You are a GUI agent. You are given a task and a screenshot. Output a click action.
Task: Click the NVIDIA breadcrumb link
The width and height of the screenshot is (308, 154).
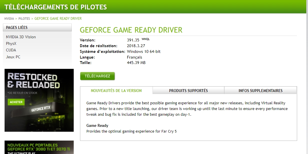9,19
